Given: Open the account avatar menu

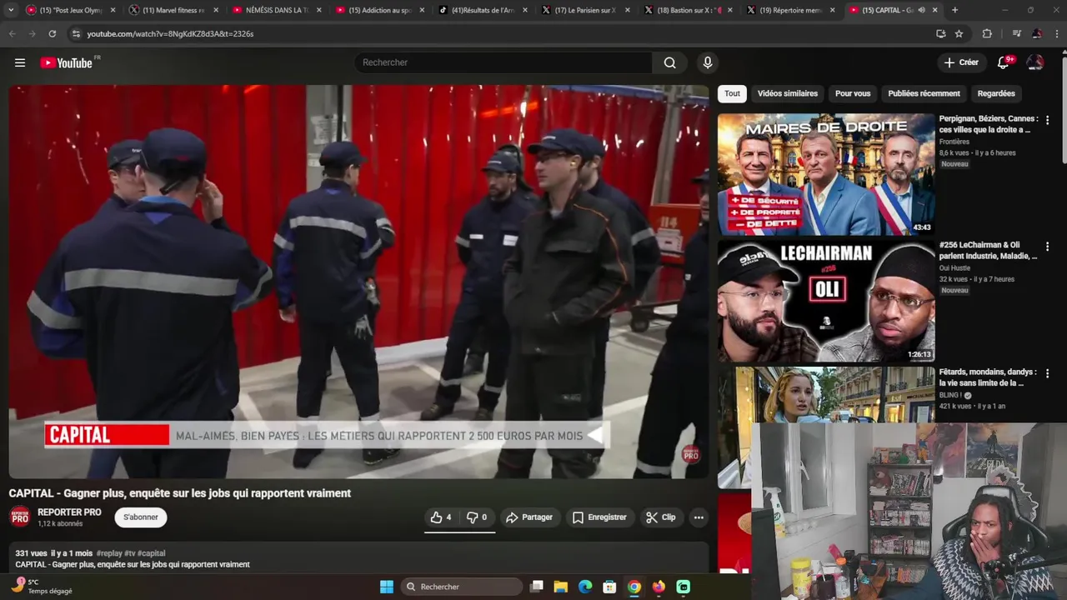Looking at the screenshot, I should [x=1035, y=62].
